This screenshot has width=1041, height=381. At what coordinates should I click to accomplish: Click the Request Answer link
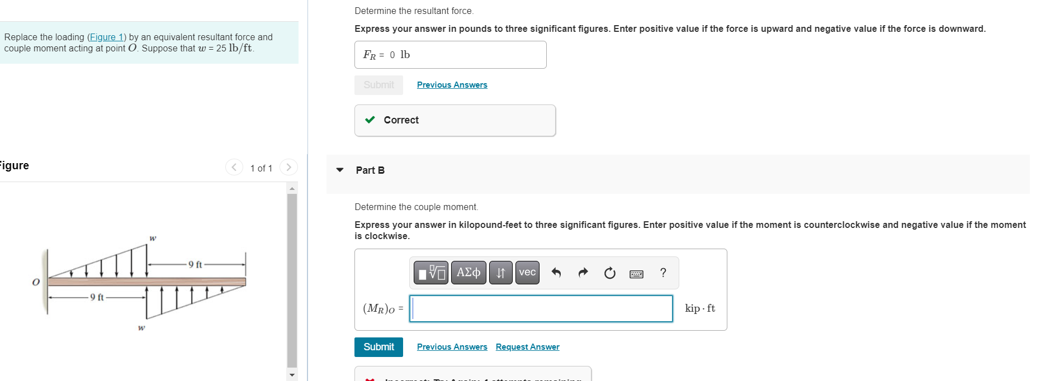point(527,347)
